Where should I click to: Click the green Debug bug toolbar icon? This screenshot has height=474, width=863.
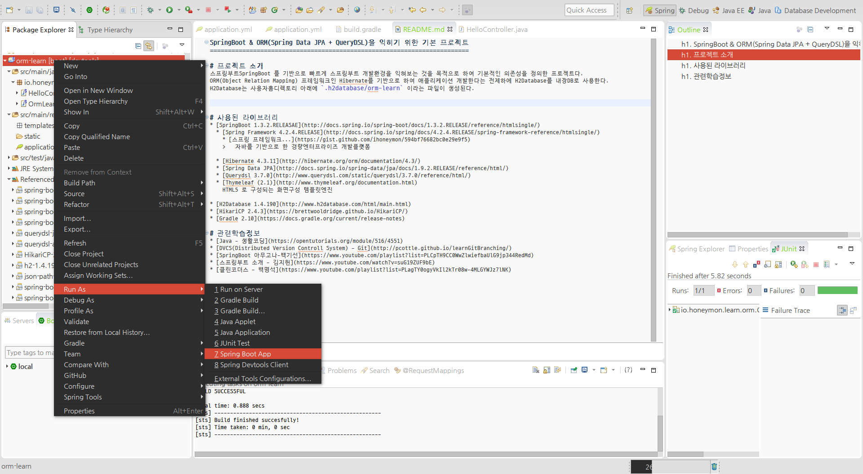point(150,10)
